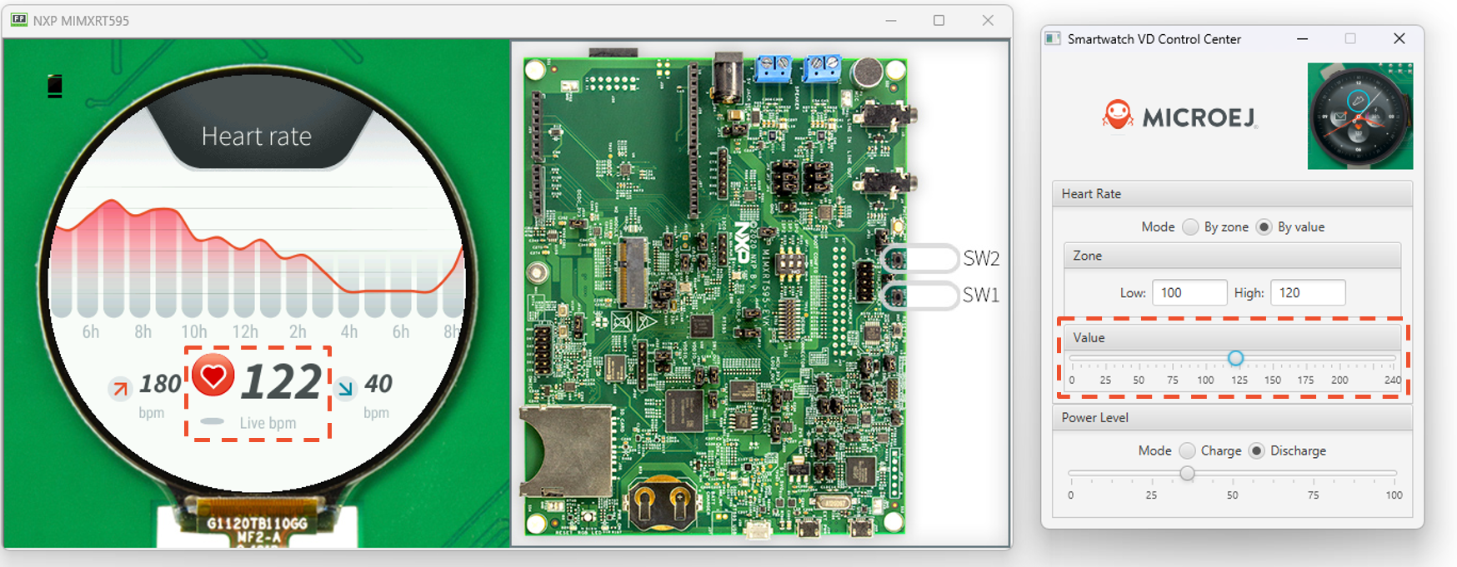Click the Power Level slider handle

1187,473
